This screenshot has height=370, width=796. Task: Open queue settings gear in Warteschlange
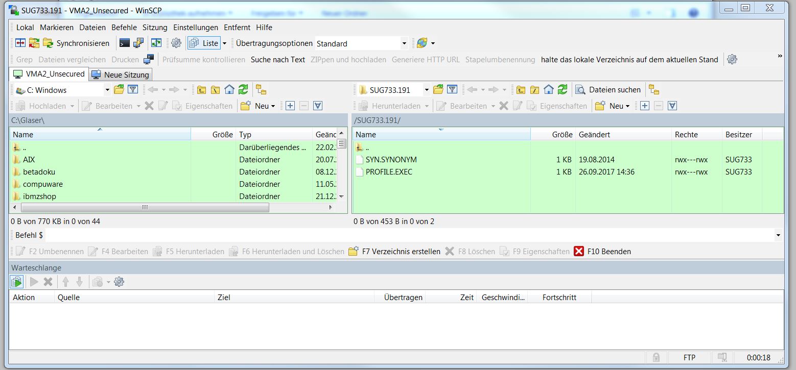pos(119,282)
